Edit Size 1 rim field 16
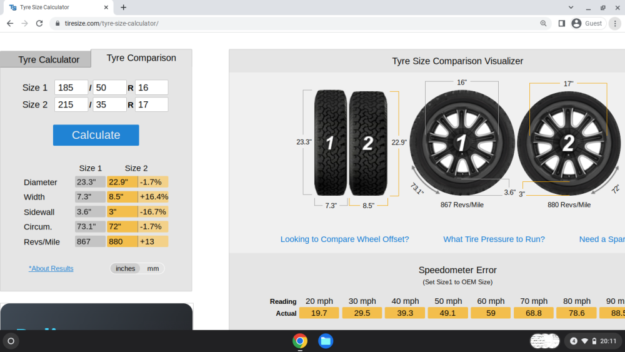The height and width of the screenshot is (352, 625). pyautogui.click(x=151, y=88)
